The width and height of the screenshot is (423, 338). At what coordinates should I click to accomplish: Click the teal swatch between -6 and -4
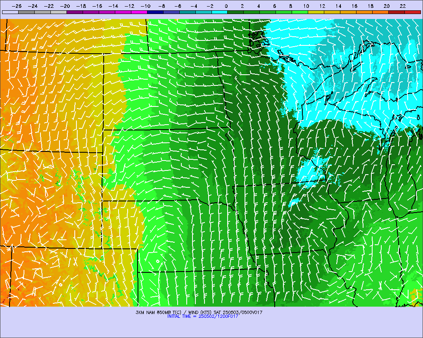click(x=188, y=12)
